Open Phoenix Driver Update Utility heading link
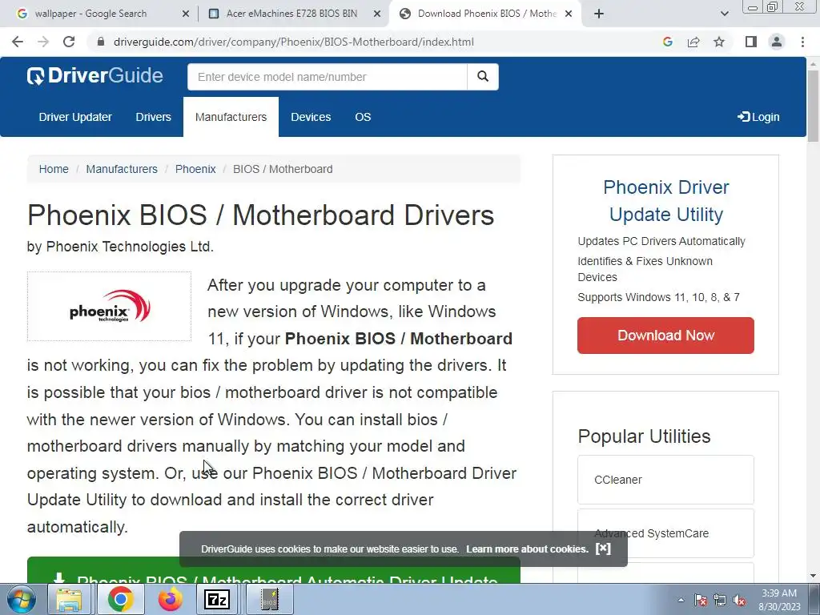Screen dimensions: 820x615 pyautogui.click(x=665, y=201)
